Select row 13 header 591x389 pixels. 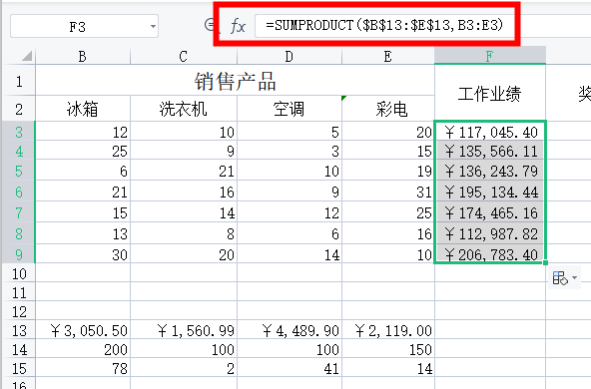tap(19, 330)
